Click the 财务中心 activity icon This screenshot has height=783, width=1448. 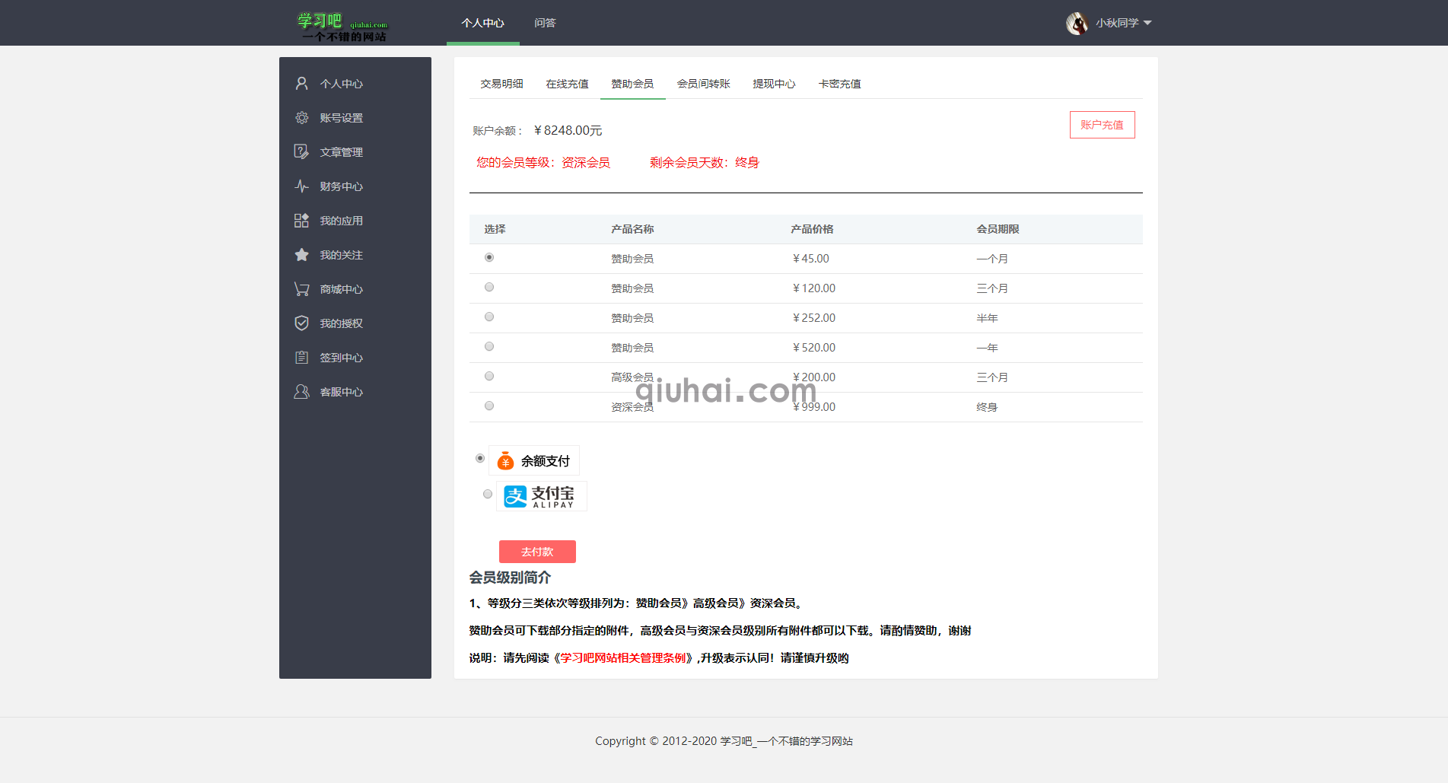(x=301, y=186)
